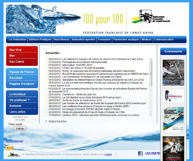Image resolution: width=193 pixels, height=161 pixels.
Task: Open Pagaies Couleurs section
Action: pos(22,84)
